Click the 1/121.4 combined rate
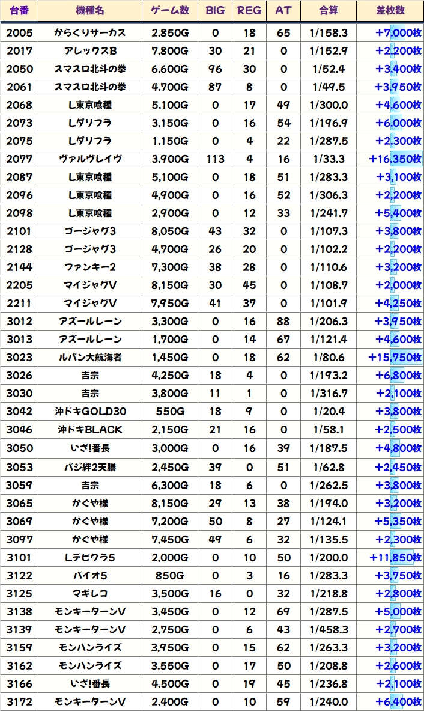424x711 pixels. click(x=329, y=339)
